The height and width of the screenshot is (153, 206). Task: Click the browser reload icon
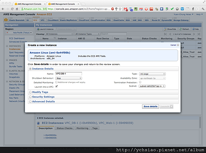12,9
